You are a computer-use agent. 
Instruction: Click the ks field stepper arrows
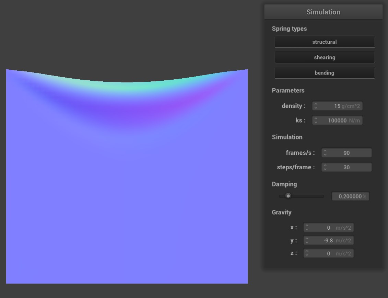[x=316, y=121]
